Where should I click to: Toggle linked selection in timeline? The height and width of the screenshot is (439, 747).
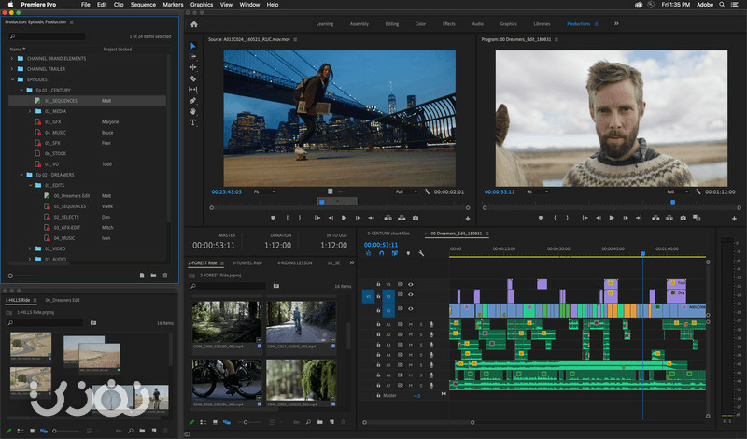[x=394, y=253]
